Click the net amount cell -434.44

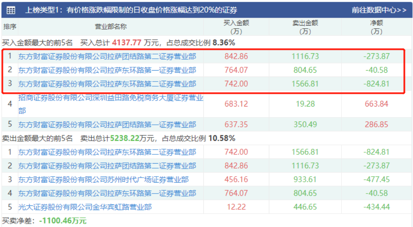[x=376, y=207]
